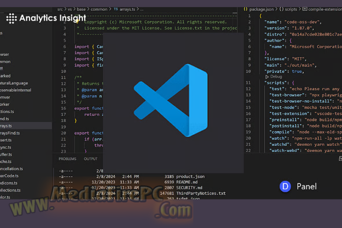Click 'ThirdPartyNotices.txt' in the terminal listing

coord(201,193)
